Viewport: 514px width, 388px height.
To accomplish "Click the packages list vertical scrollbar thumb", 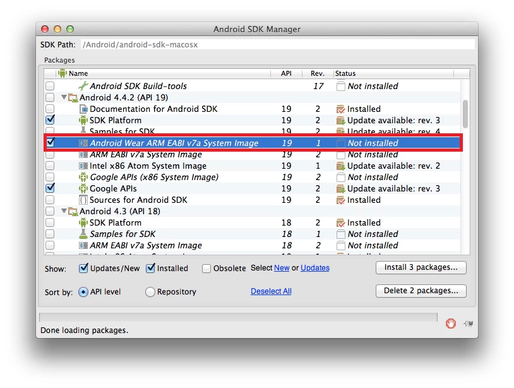I will click(465, 114).
